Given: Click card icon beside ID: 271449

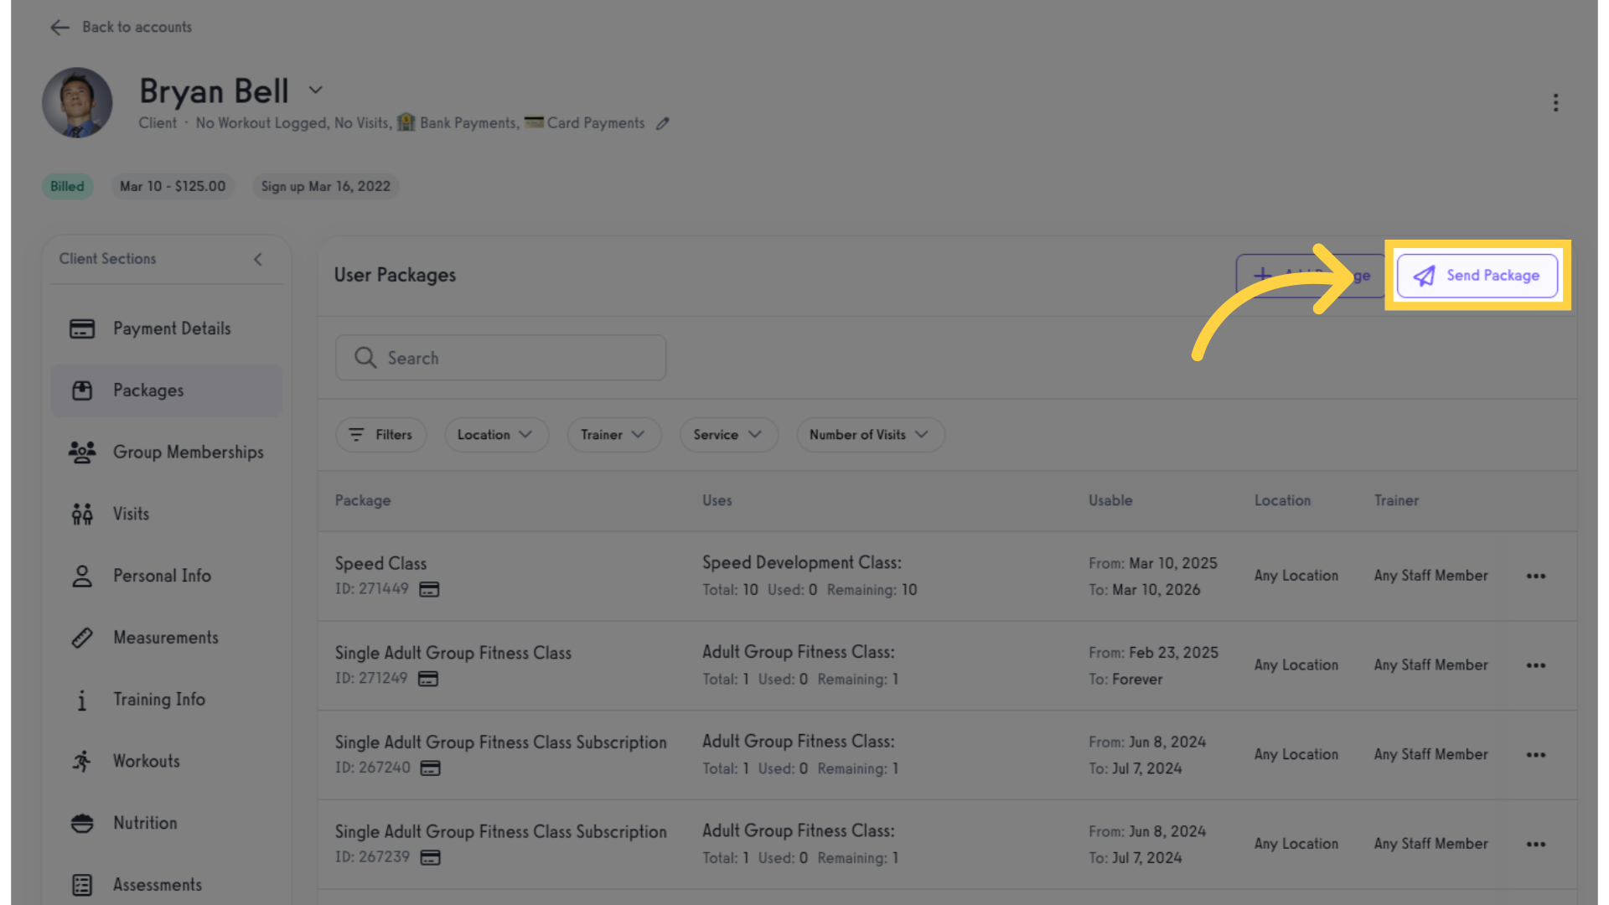Looking at the screenshot, I should (x=429, y=589).
